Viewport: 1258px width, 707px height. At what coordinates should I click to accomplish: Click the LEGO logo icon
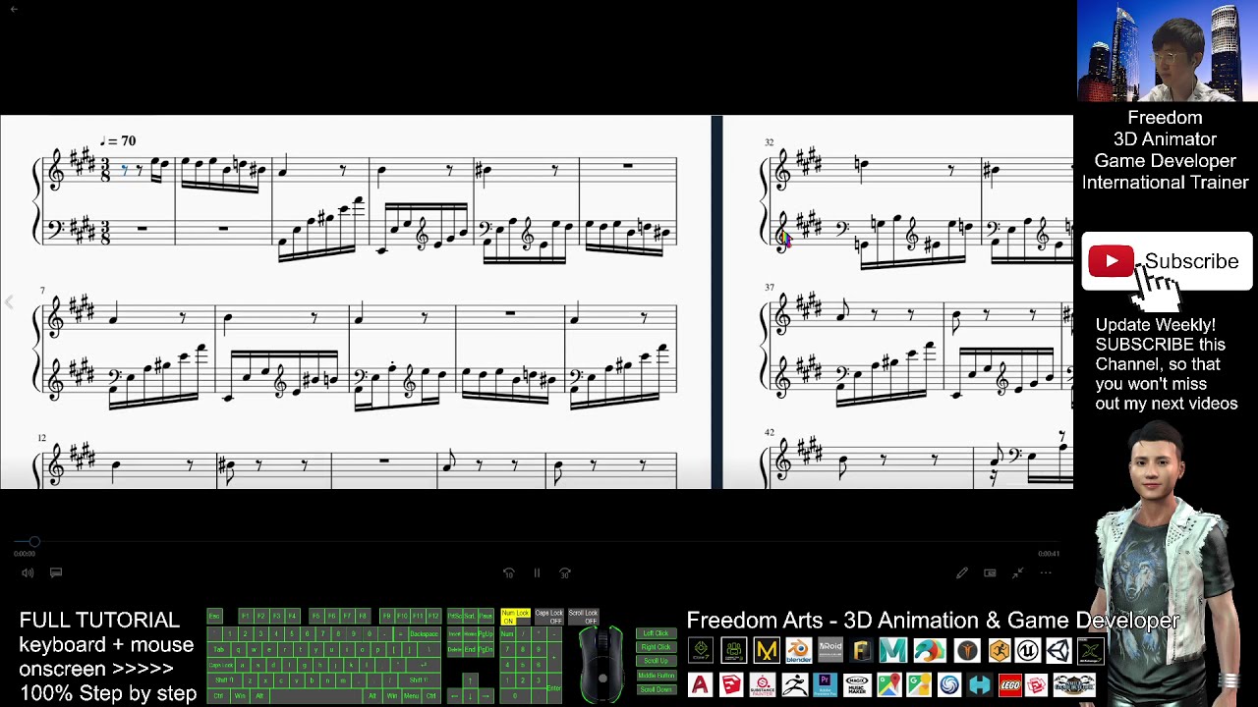click(1010, 684)
